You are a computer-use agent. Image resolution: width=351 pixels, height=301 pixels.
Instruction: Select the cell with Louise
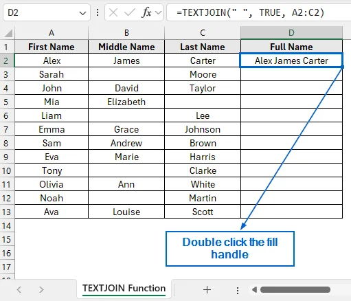point(126,212)
